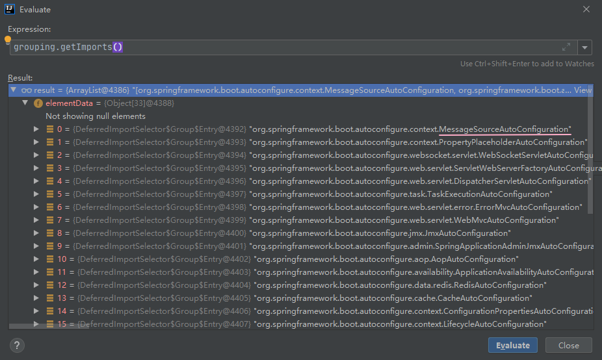Click the Evaluate button
The image size is (602, 360).
tap(512, 346)
